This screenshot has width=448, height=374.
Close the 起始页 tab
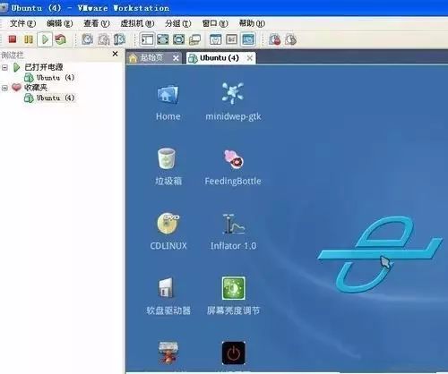[176, 58]
